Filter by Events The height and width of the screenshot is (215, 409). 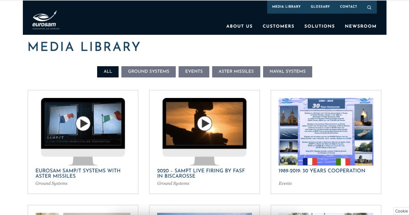(194, 72)
